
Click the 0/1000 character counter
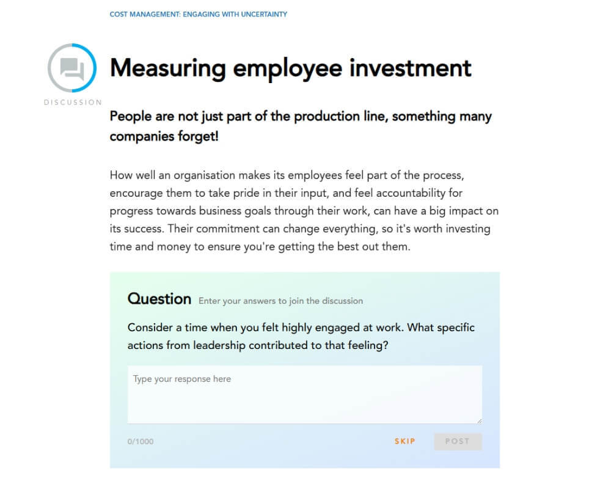click(x=141, y=441)
